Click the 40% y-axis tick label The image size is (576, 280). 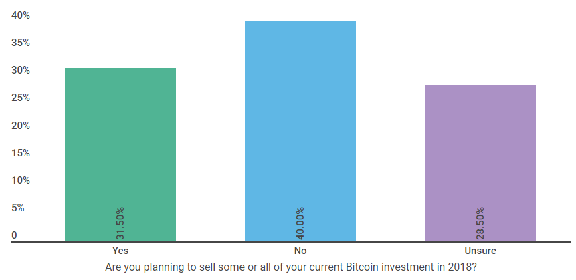click(x=21, y=15)
